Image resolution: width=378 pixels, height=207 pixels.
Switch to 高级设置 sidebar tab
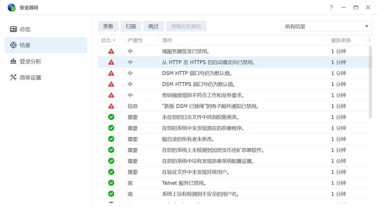[x=46, y=77]
